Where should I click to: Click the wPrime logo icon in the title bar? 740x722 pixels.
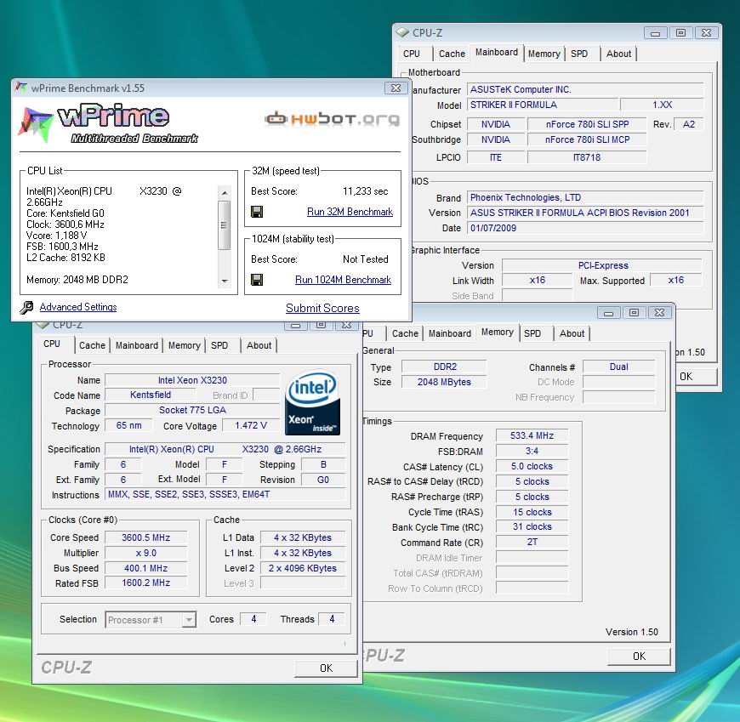(21, 88)
